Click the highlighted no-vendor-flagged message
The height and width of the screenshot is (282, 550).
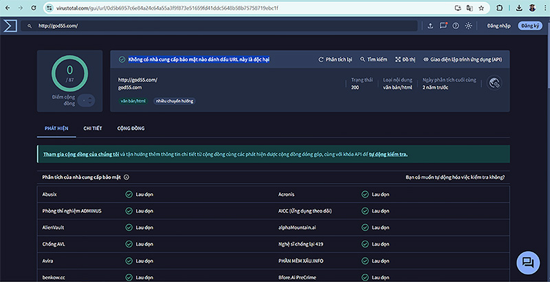pyautogui.click(x=199, y=60)
